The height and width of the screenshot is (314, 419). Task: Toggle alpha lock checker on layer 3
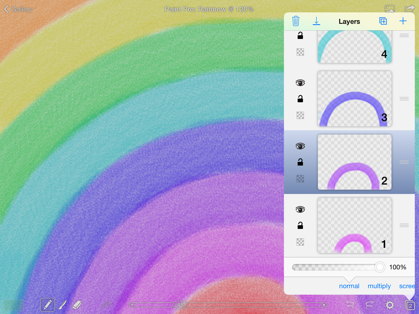coord(300,116)
